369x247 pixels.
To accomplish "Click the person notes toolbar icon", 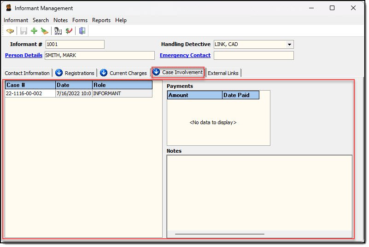I will [58, 31].
